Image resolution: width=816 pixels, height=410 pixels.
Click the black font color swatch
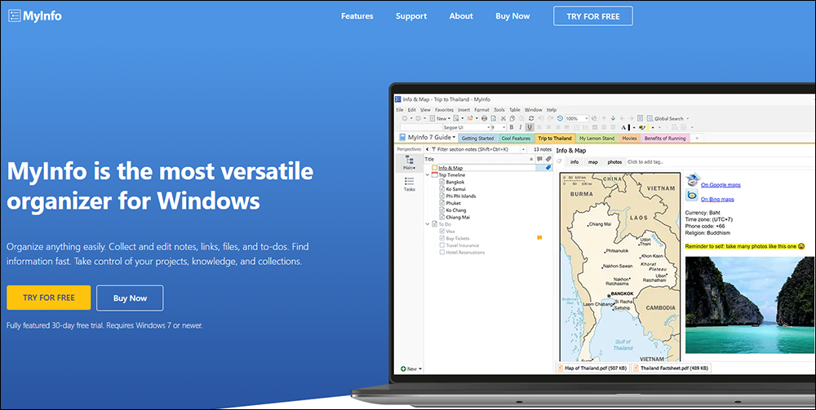[x=628, y=127]
